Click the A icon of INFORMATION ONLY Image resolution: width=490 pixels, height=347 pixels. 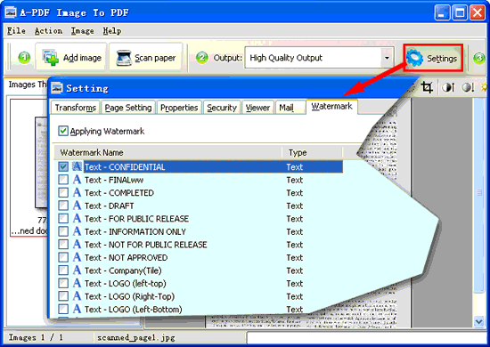[77, 231]
